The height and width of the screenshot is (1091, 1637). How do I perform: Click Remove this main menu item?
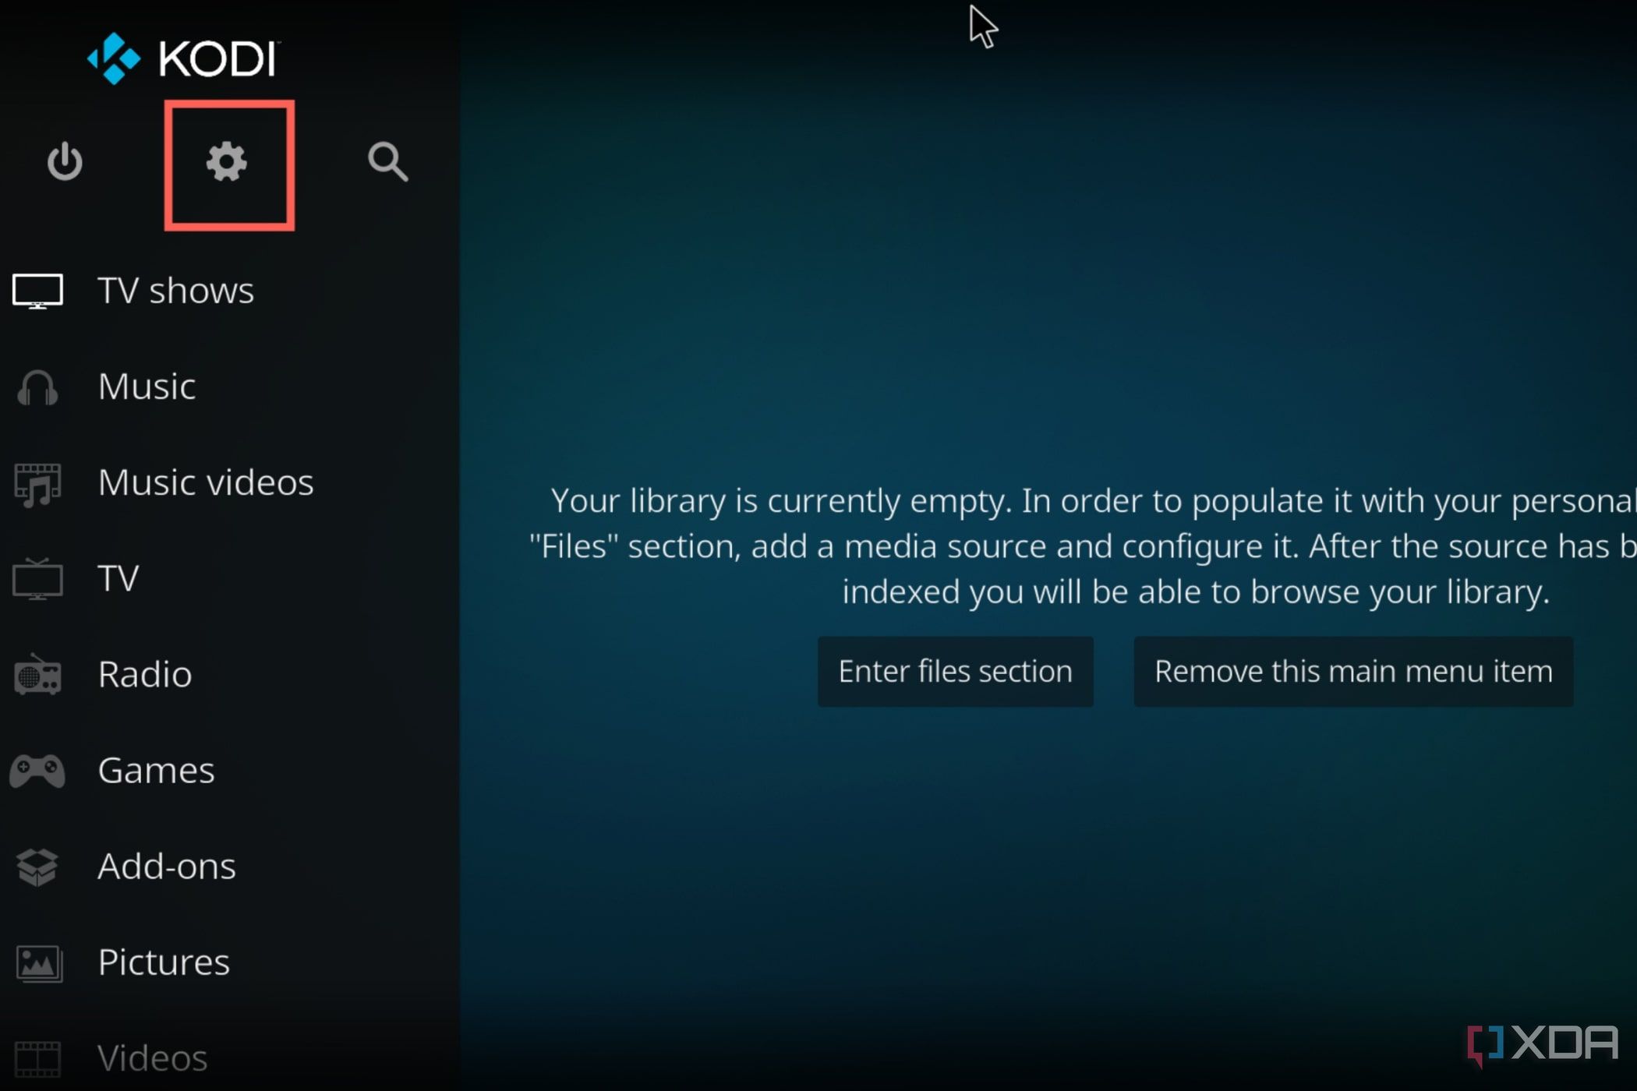tap(1353, 671)
